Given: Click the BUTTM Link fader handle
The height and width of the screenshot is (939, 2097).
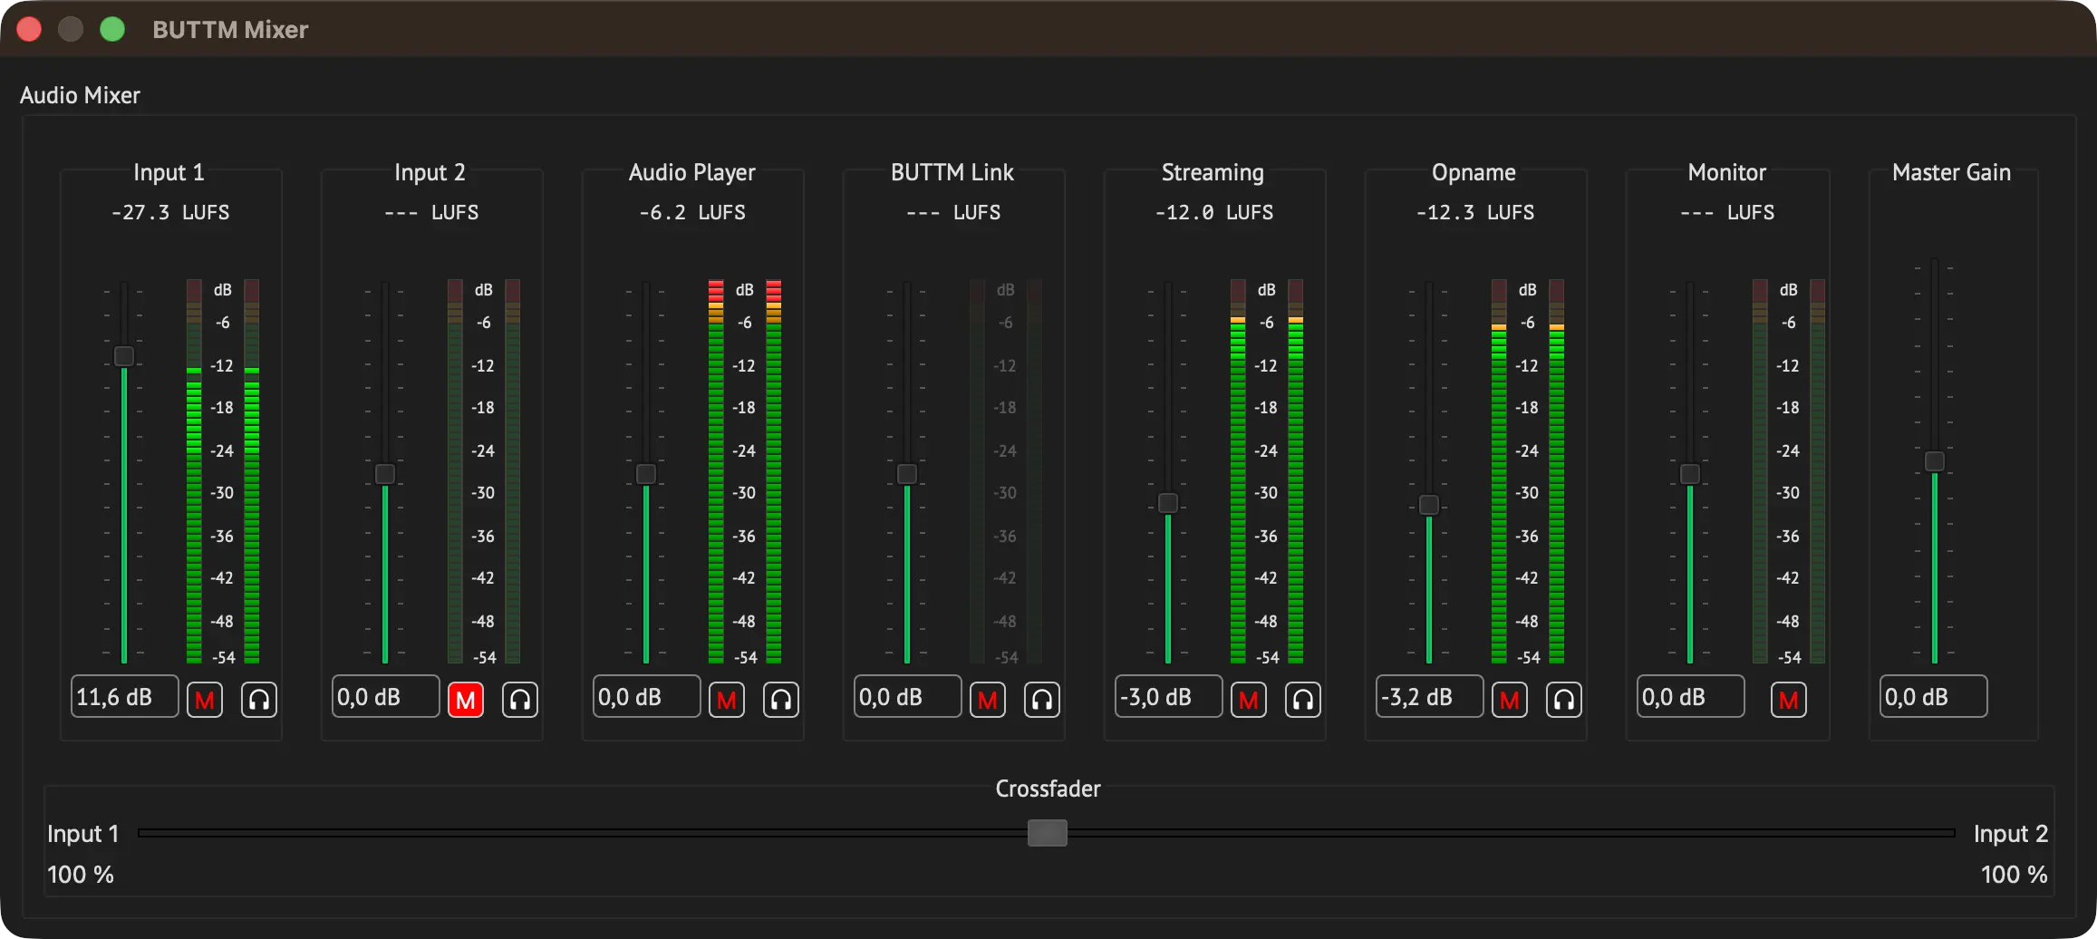Looking at the screenshot, I should pos(907,474).
